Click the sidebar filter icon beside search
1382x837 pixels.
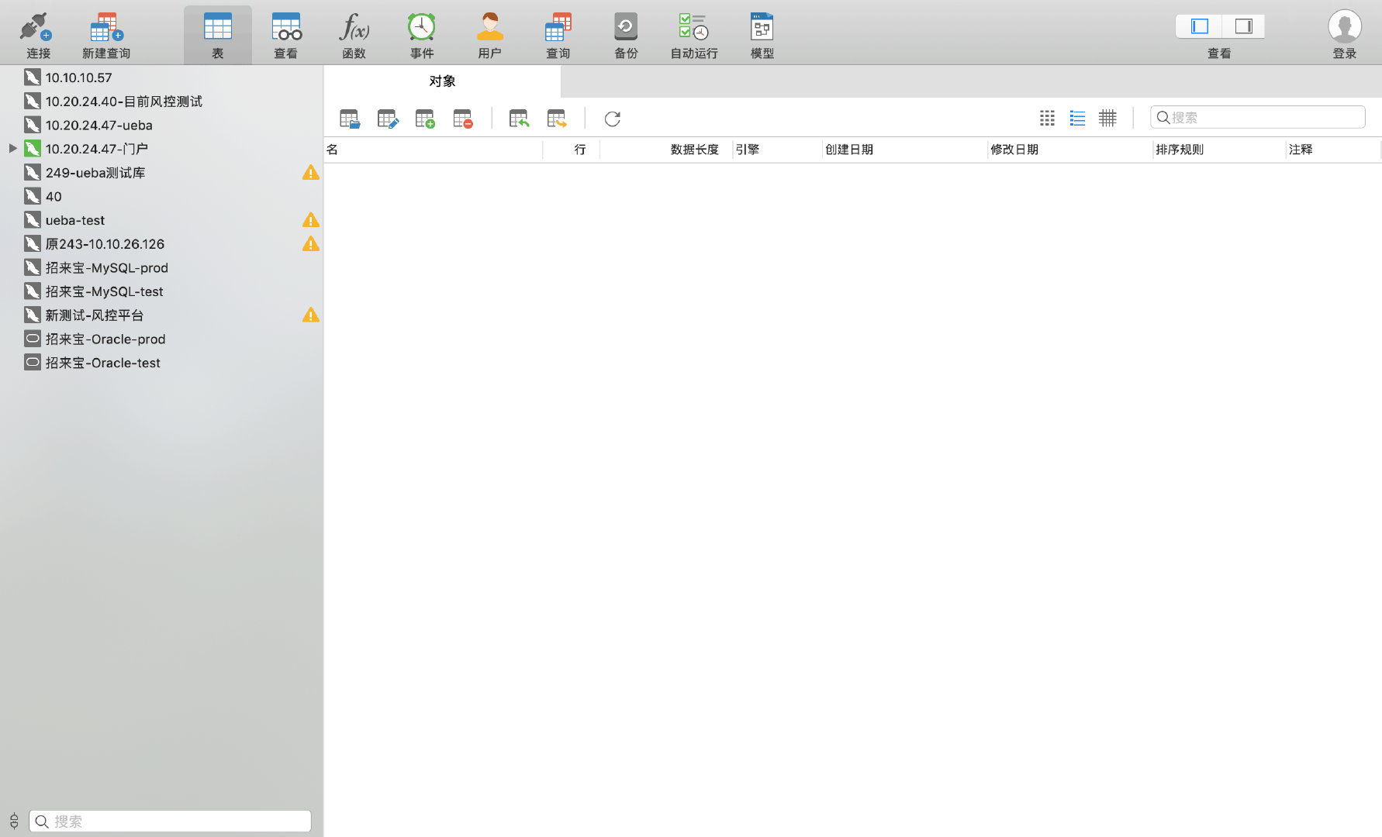click(x=14, y=821)
